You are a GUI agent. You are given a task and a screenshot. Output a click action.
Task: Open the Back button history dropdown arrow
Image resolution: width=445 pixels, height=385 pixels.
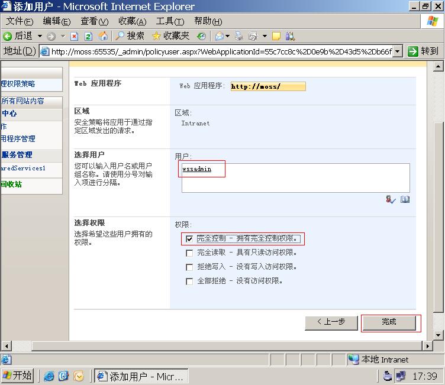pyautogui.click(x=40, y=36)
